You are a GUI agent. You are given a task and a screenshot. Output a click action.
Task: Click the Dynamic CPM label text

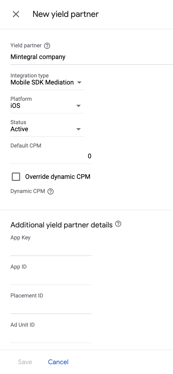pos(28,191)
